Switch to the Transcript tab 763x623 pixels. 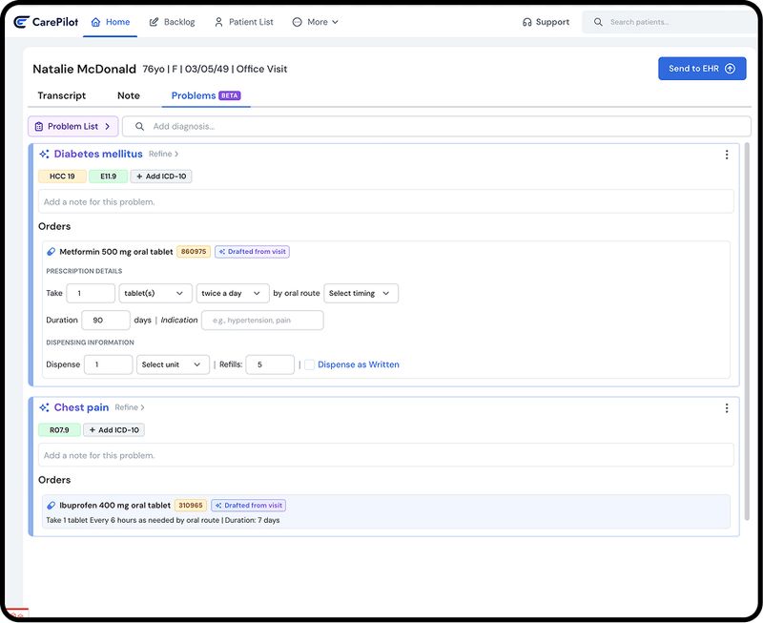[62, 95]
